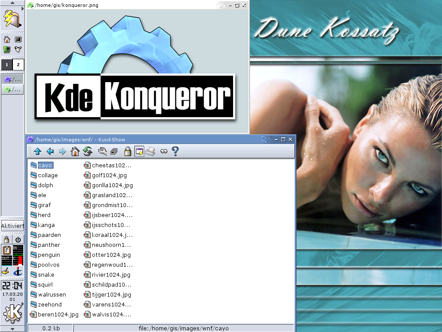Select the file starting with cheetas102

[x=107, y=165]
